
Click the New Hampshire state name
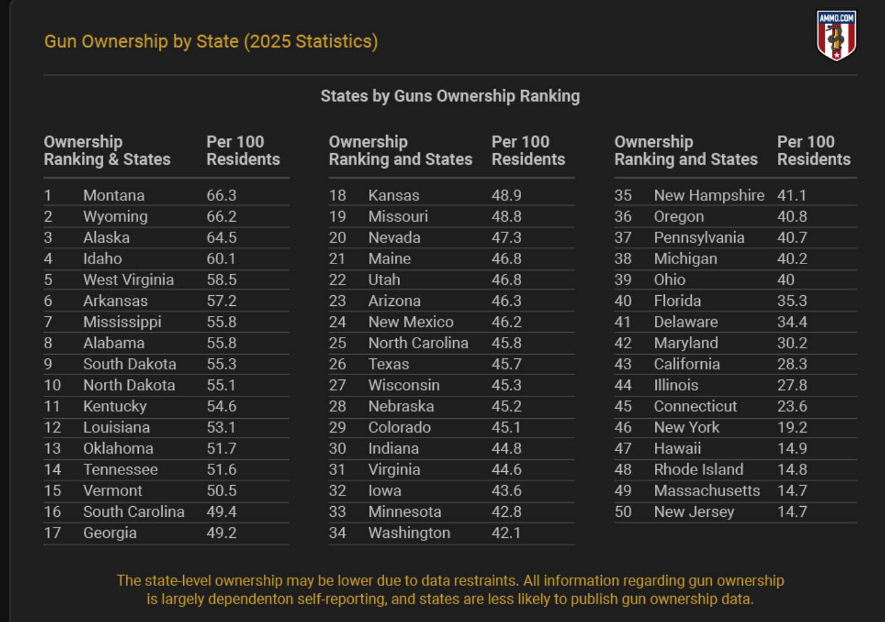pyautogui.click(x=709, y=196)
